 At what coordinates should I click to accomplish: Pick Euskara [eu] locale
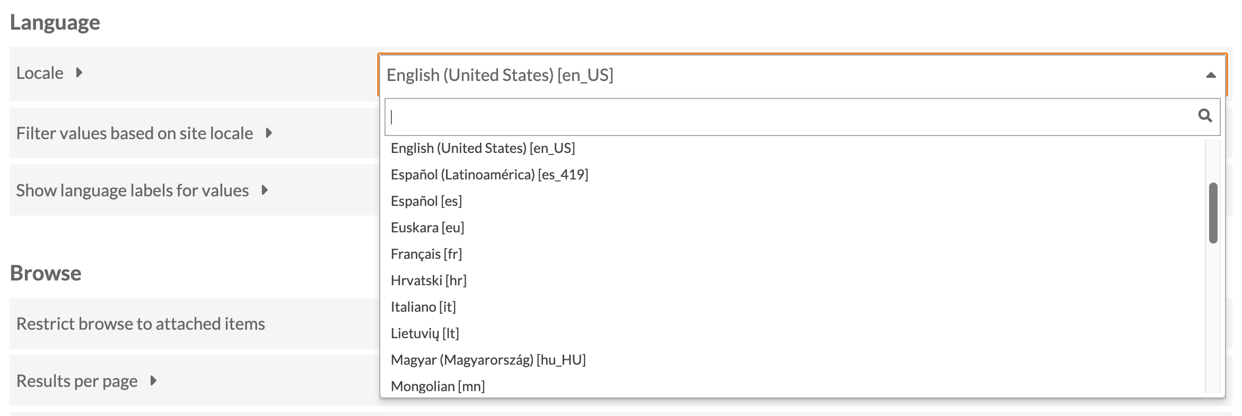tap(427, 228)
